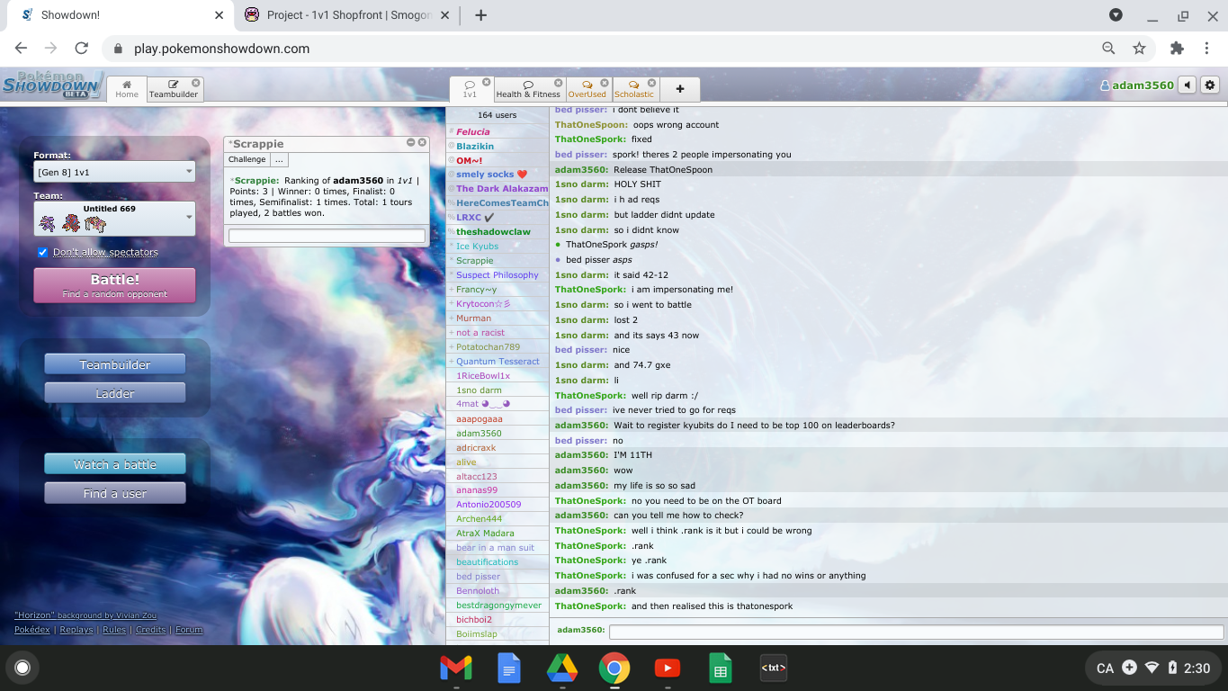
Task: Open the Replays link
Action: click(76, 630)
